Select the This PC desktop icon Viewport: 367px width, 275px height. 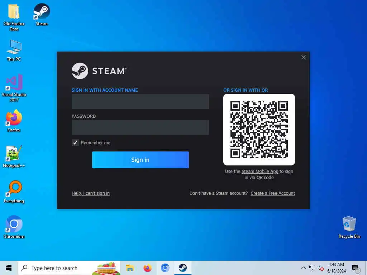click(14, 50)
